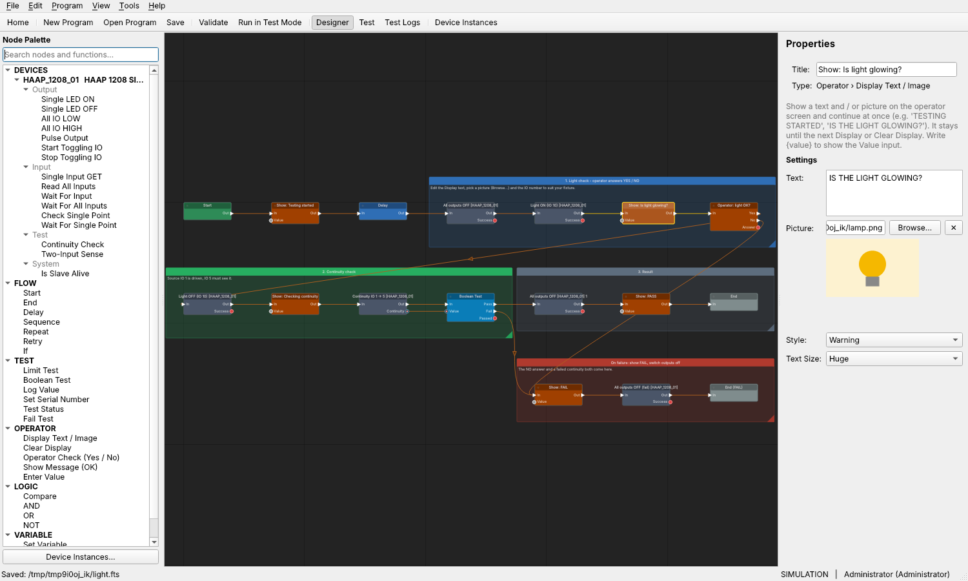Open the Tools menu
The image size is (968, 581).
[129, 6]
